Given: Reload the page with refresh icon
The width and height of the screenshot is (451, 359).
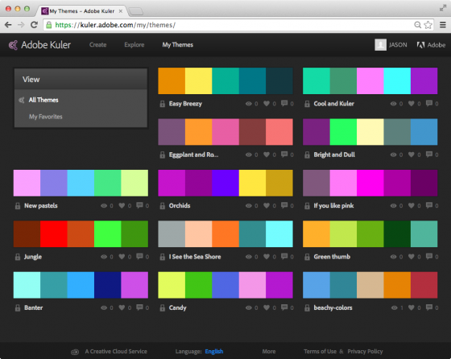Looking at the screenshot, I should click(34, 25).
